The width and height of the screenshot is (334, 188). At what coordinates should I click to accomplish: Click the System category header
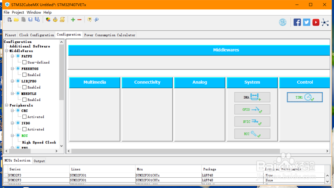(252, 82)
